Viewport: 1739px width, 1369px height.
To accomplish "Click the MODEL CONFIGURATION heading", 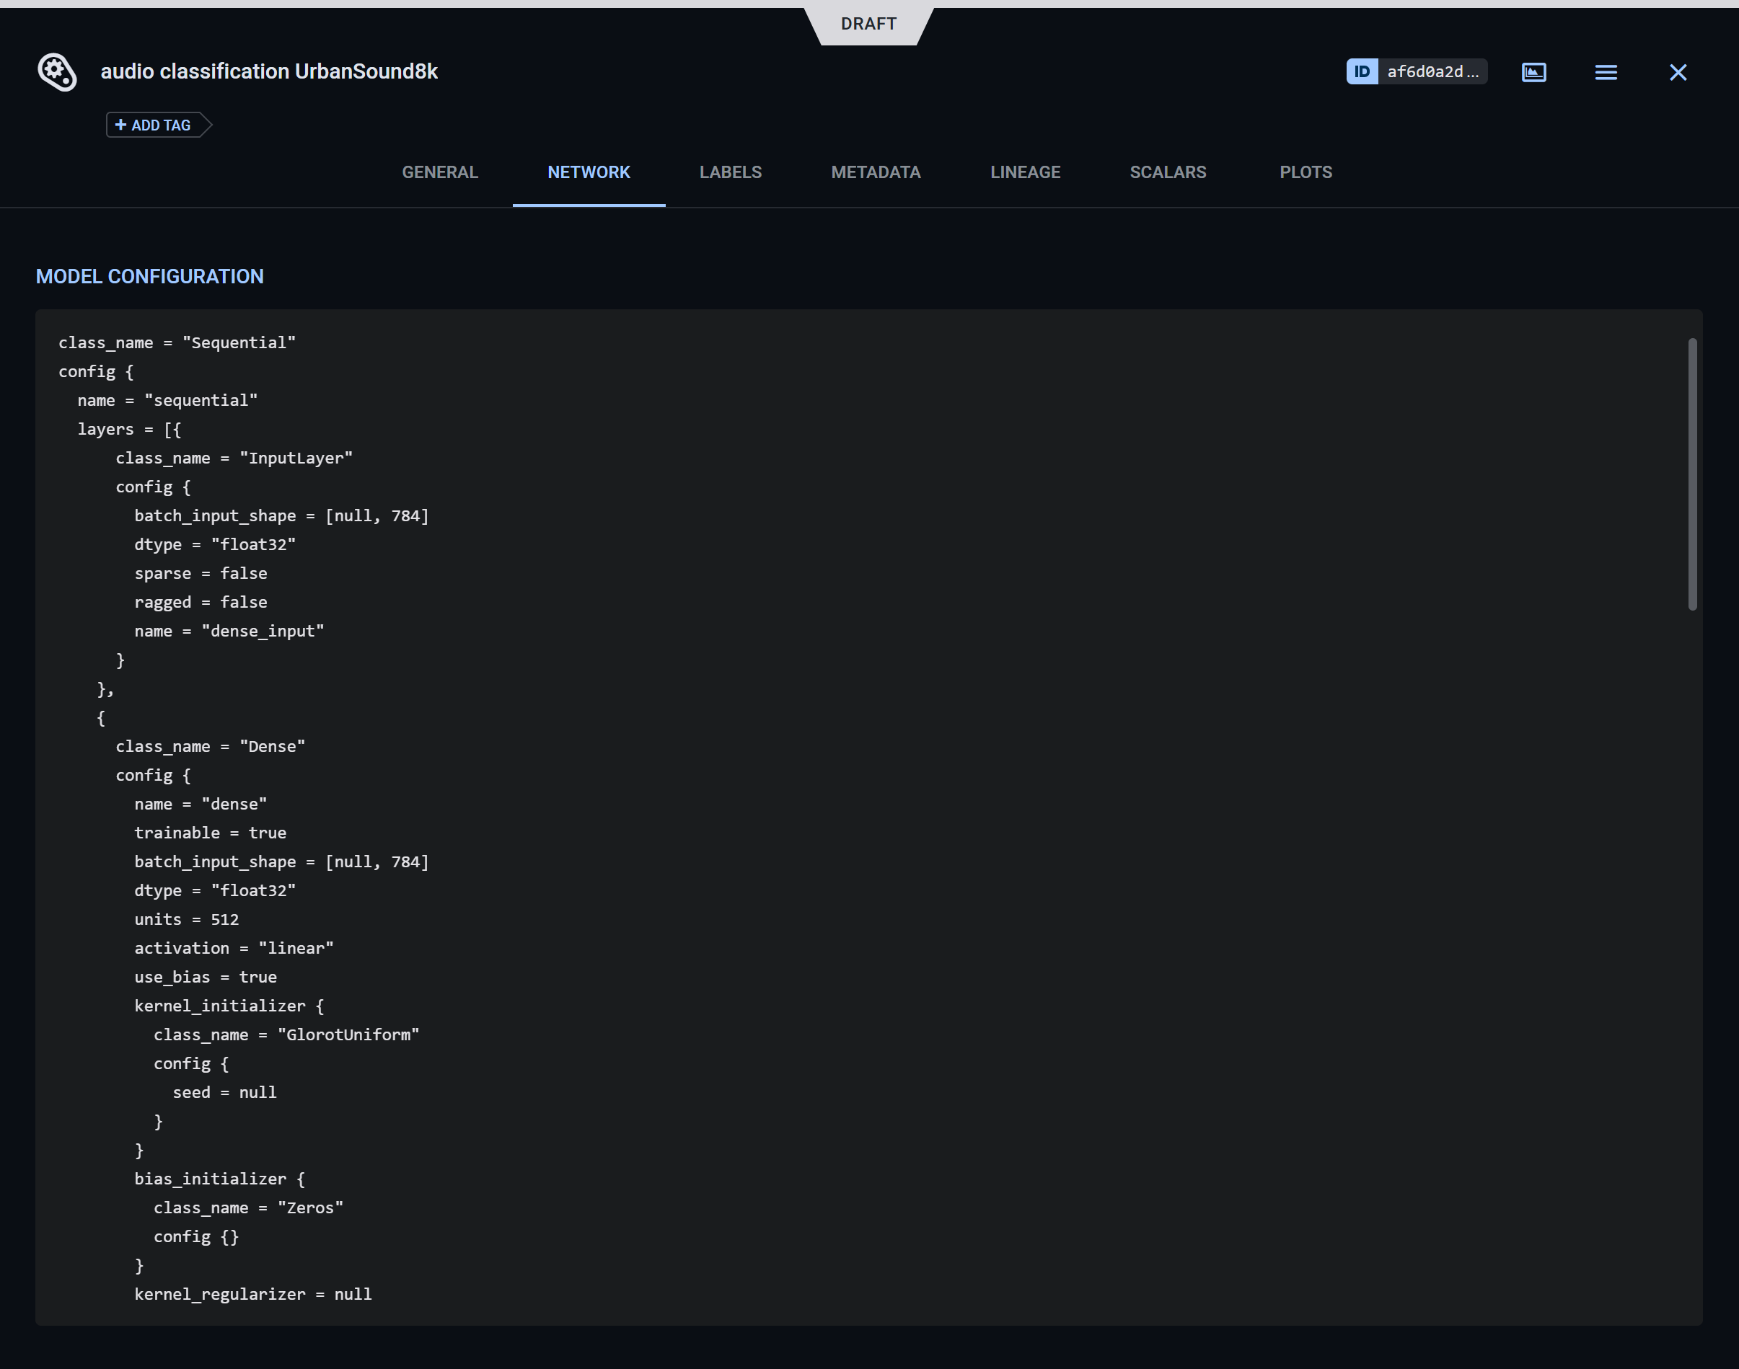I will tap(149, 275).
